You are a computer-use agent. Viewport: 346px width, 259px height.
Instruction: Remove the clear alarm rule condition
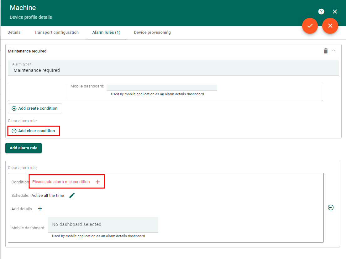tap(330, 207)
